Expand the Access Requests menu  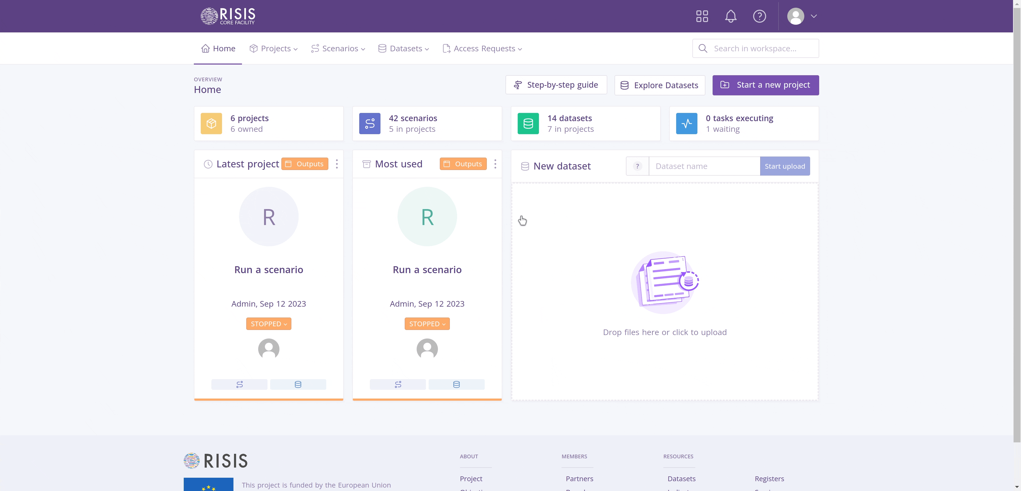(x=482, y=49)
